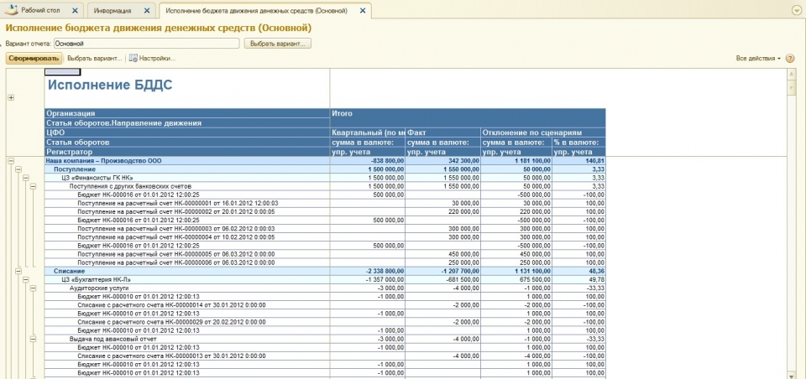
Task: Click the vertical scrollbar up arrow
Action: coord(792,75)
